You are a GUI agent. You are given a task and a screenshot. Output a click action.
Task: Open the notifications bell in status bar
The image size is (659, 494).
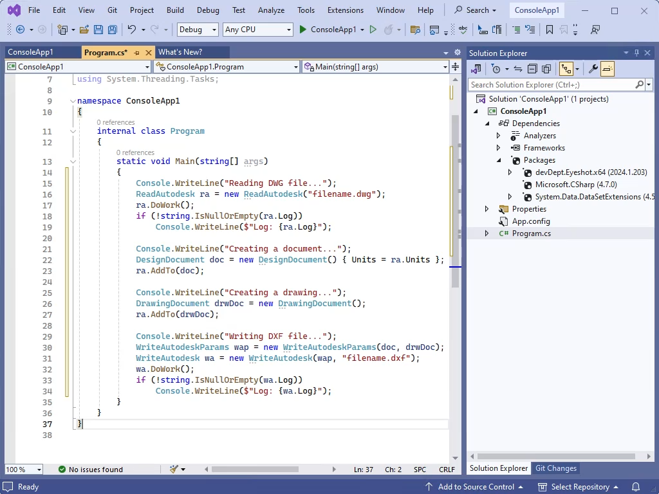[x=636, y=487]
